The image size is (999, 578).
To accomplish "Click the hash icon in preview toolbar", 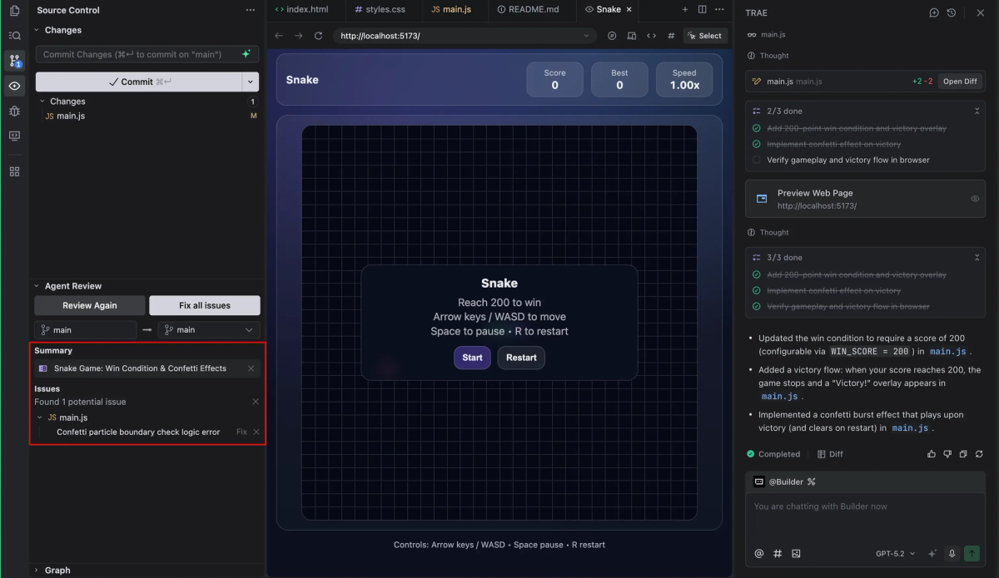I will 671,36.
